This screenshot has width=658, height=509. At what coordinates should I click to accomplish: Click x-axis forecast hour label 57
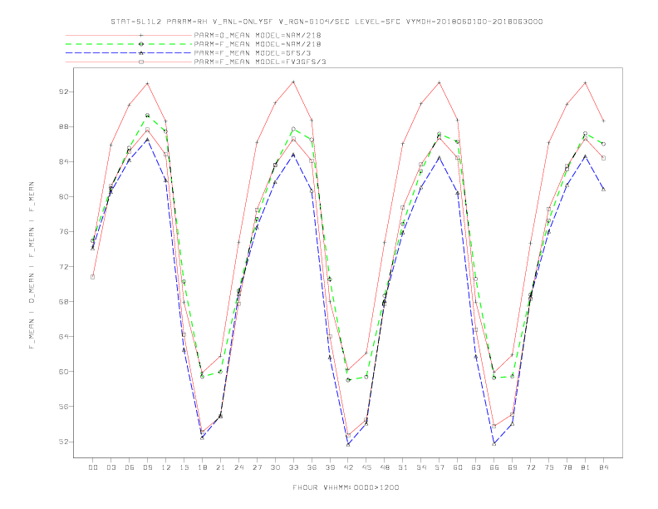pos(439,467)
